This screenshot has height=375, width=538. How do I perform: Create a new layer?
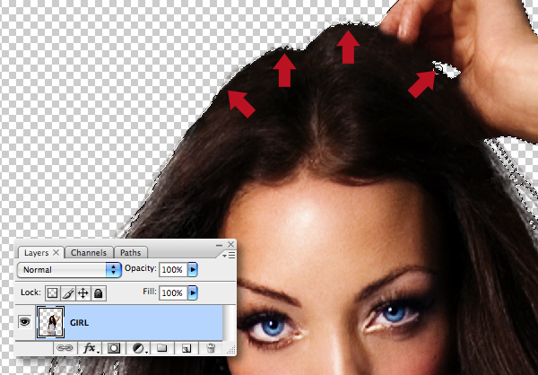[x=187, y=349]
